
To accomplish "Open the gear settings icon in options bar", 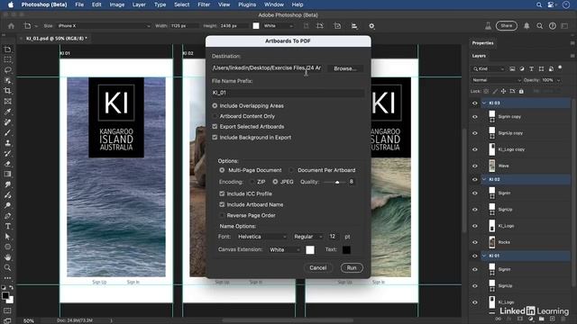I will 371,26.
